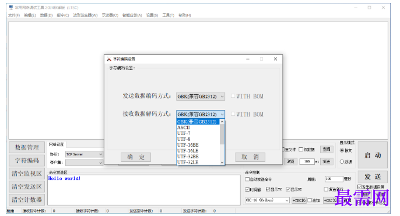Viewport: 400px width, 216px height.
Task: Toggle the 追加 checkbox
Action: [x=314, y=200]
